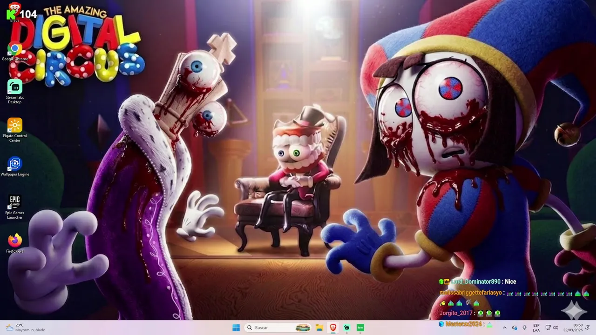Open the Google Chrome desktop shortcut
596x335 pixels.
14,52
